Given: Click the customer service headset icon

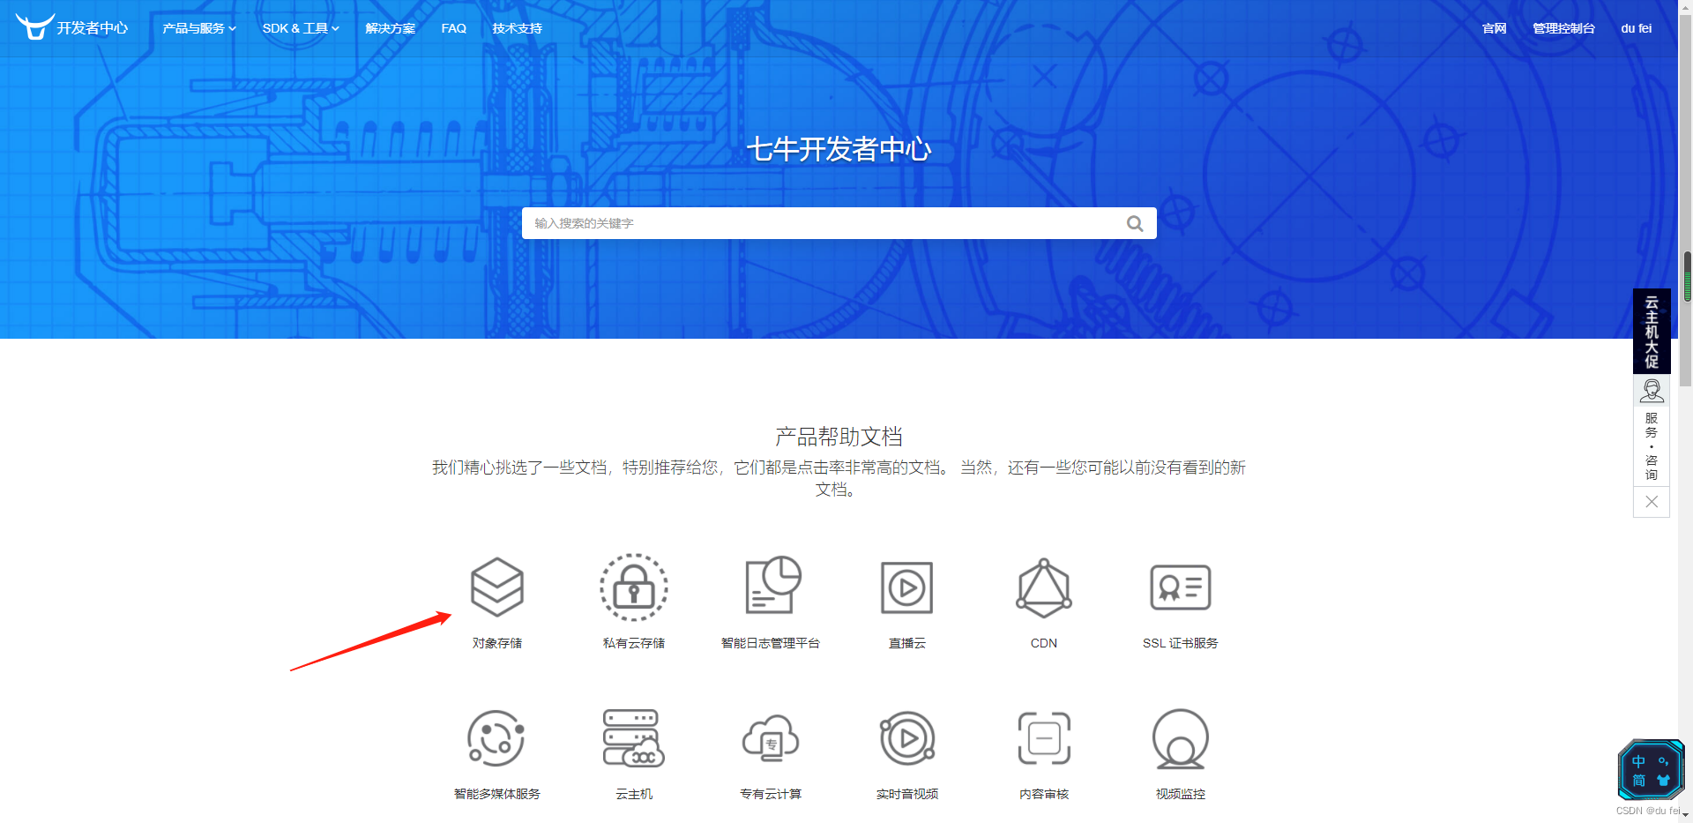Looking at the screenshot, I should [1652, 390].
